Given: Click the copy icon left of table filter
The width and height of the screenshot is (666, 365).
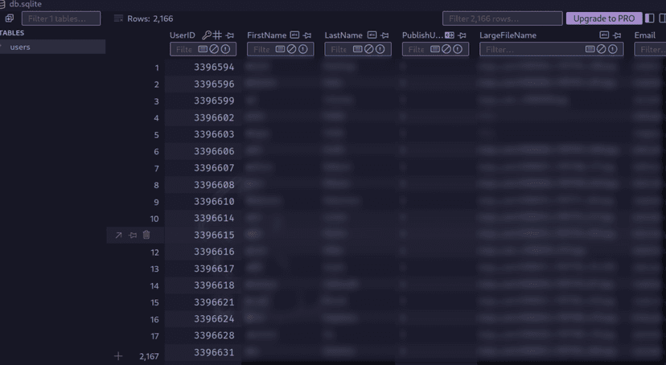Looking at the screenshot, I should [10, 18].
